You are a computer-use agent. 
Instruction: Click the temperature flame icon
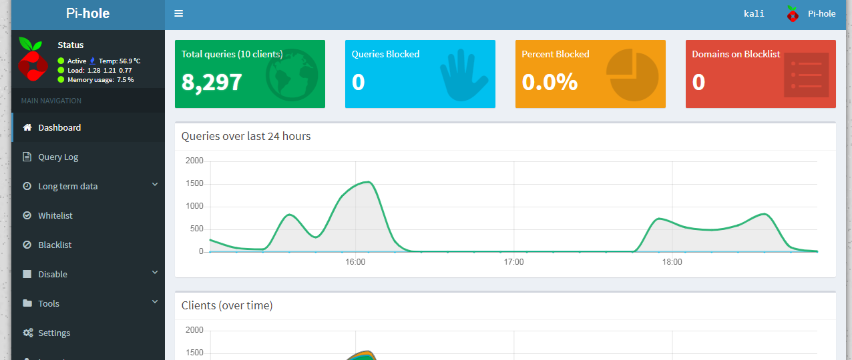tap(93, 61)
